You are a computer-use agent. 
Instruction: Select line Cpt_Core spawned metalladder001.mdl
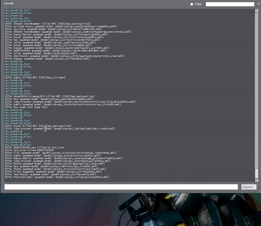point(54,29)
